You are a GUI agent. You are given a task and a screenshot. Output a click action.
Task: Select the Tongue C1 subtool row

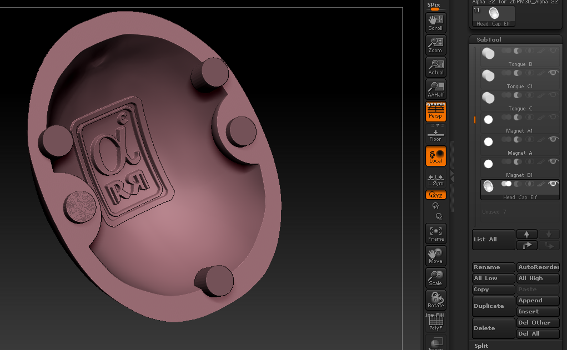(x=520, y=78)
